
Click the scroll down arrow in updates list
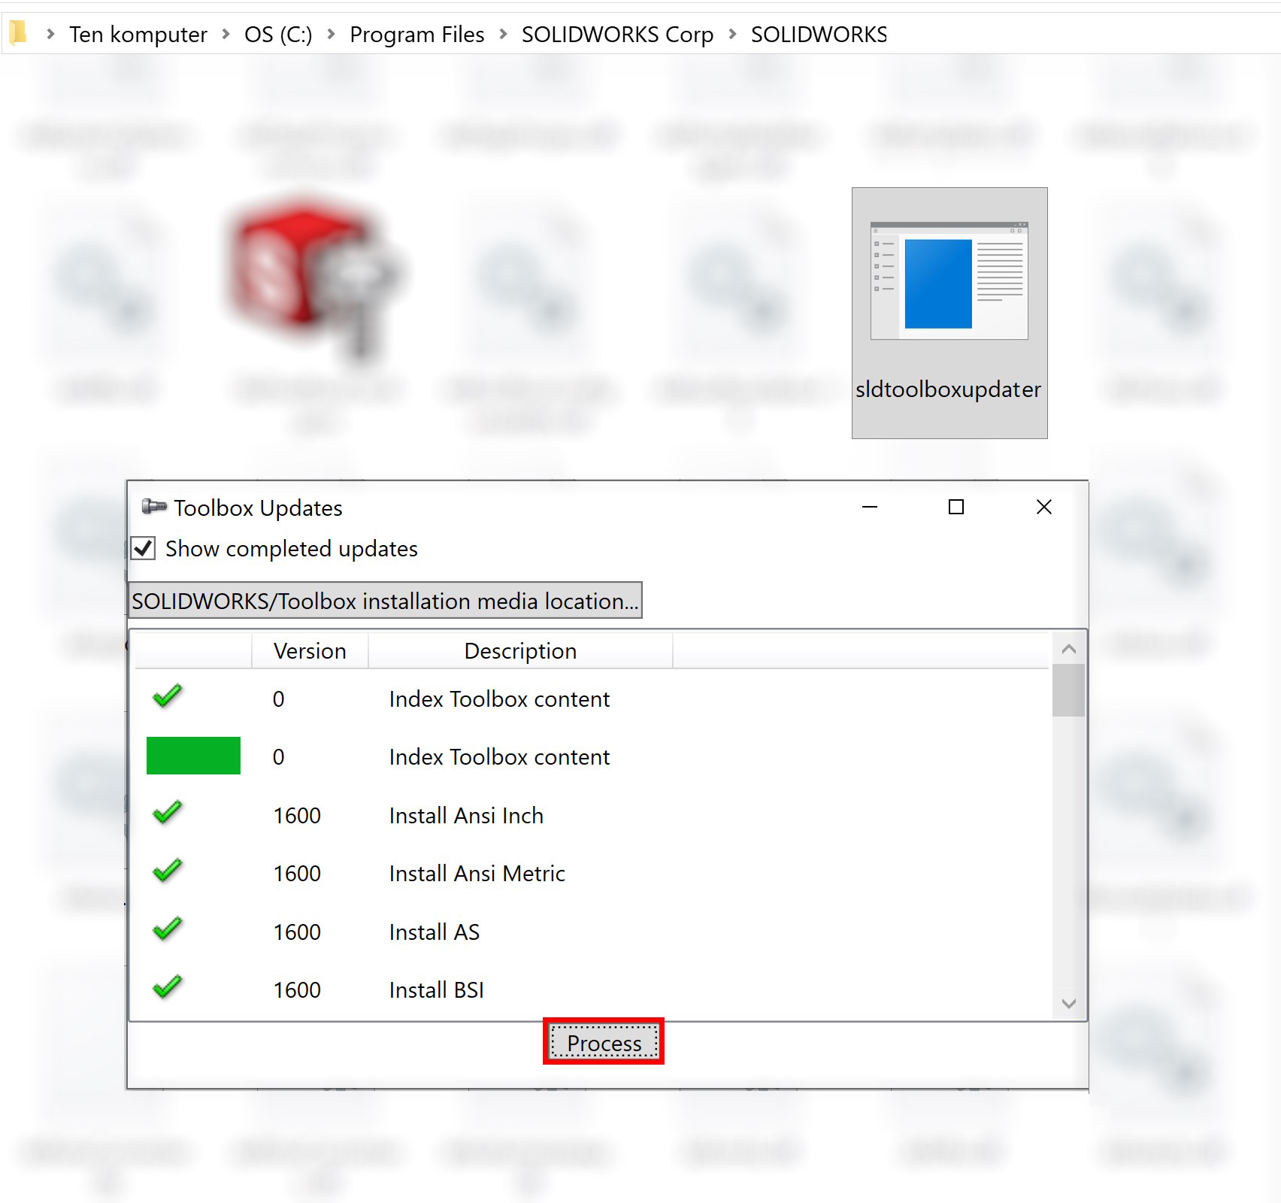(x=1068, y=1003)
